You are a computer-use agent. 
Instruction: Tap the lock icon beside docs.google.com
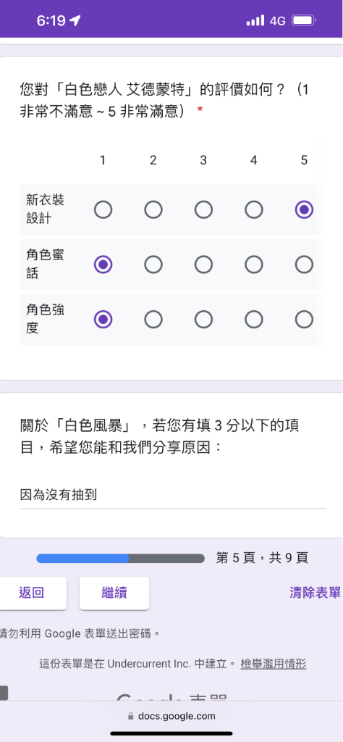131,717
